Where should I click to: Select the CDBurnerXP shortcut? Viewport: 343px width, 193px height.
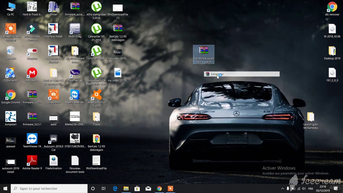(x=11, y=75)
